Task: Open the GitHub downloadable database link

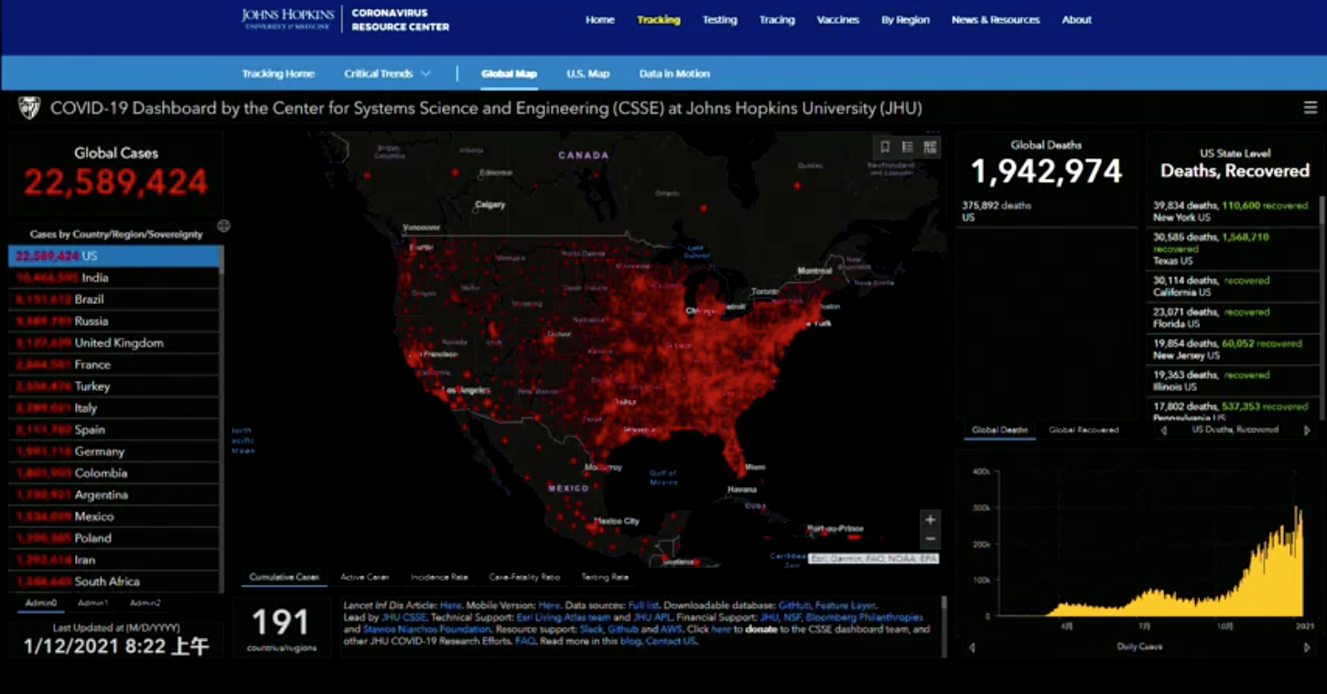Action: (794, 605)
